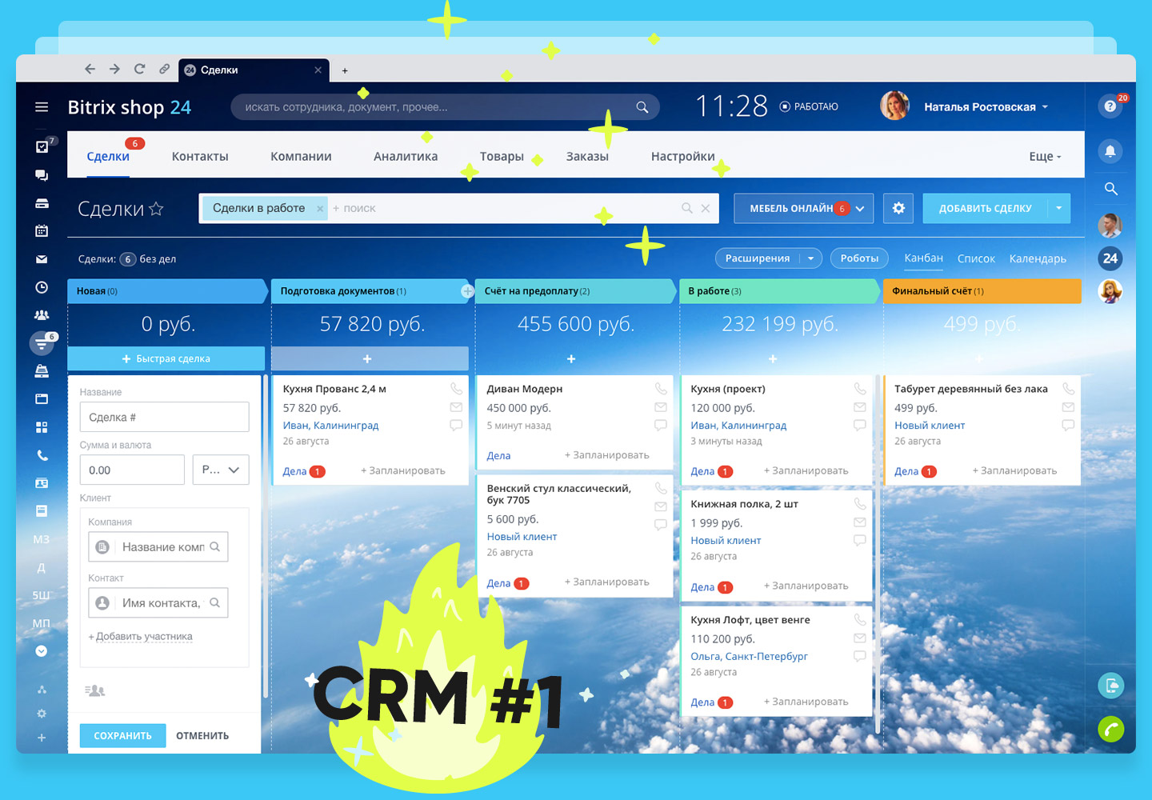This screenshot has height=800, width=1152.
Task: Click the Название deal name field
Action: tap(164, 417)
